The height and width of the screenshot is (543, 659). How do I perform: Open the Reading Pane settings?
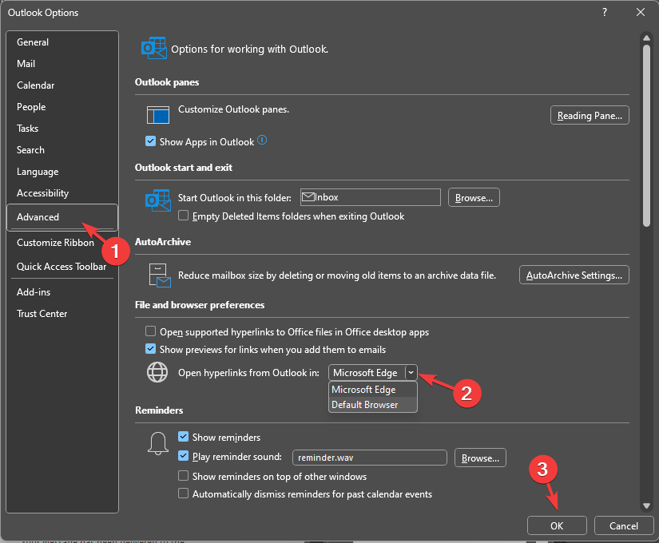(x=589, y=114)
